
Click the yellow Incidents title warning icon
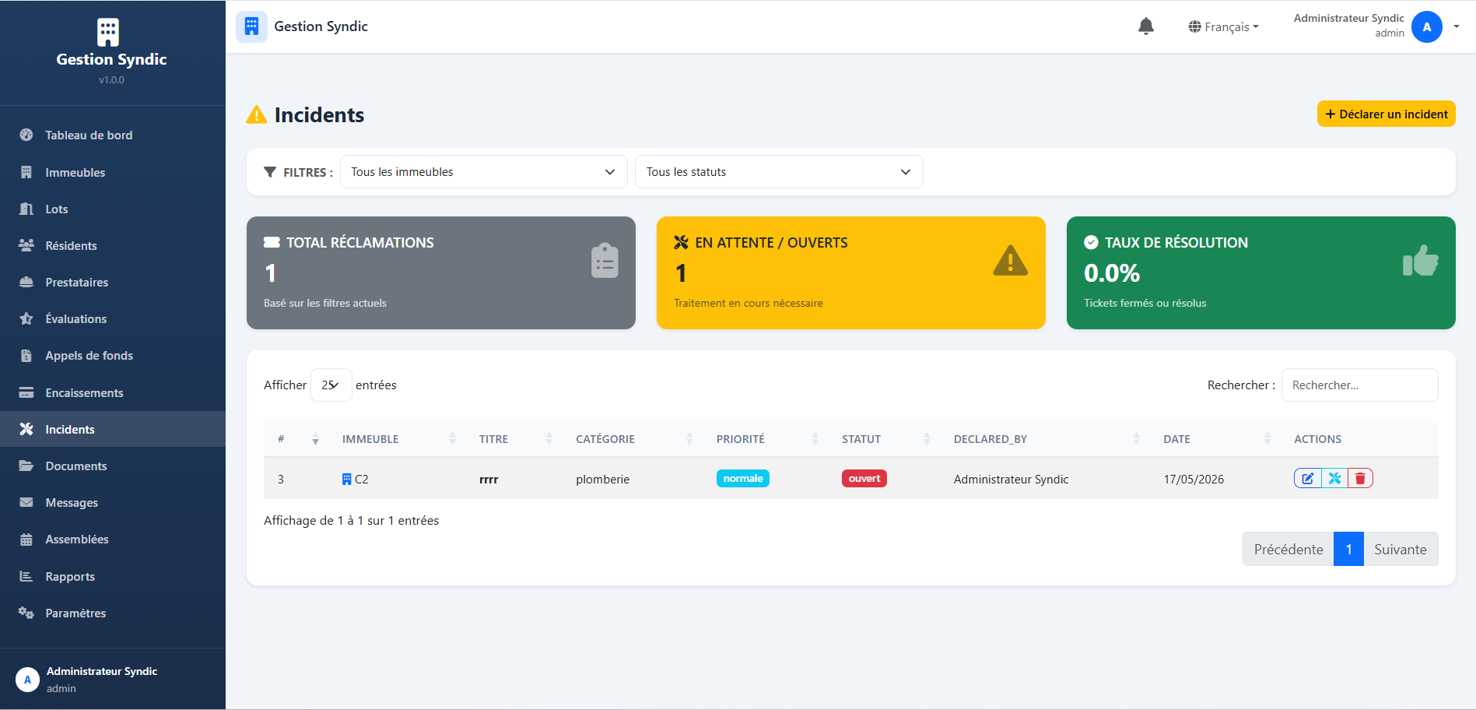(256, 114)
